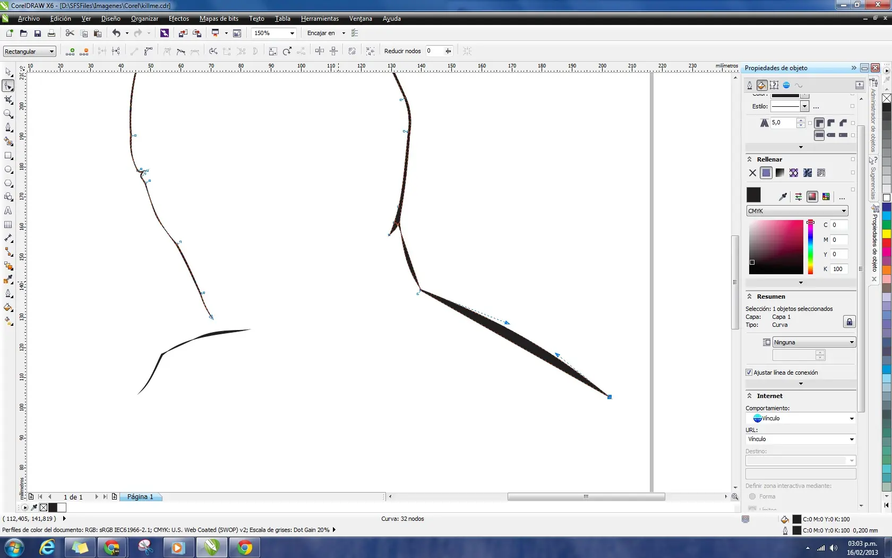892x558 pixels.
Task: Open the Administrador de objetos docker tab
Action: click(873, 116)
